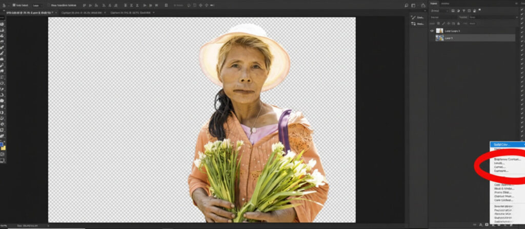Close the active first document tab
Image resolution: width=525 pixels, height=229 pixels.
pyautogui.click(x=56, y=12)
